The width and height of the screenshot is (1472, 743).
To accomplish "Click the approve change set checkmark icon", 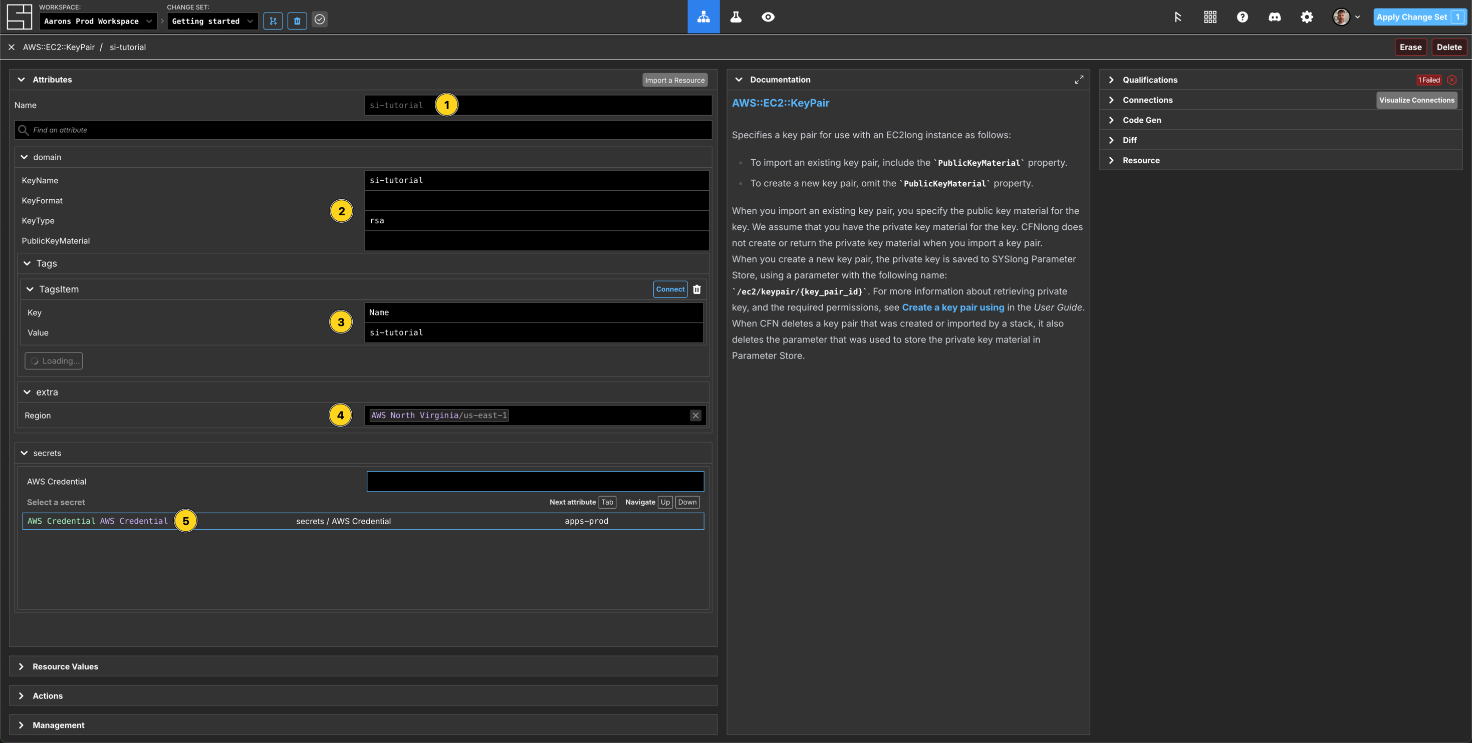I will pos(320,20).
